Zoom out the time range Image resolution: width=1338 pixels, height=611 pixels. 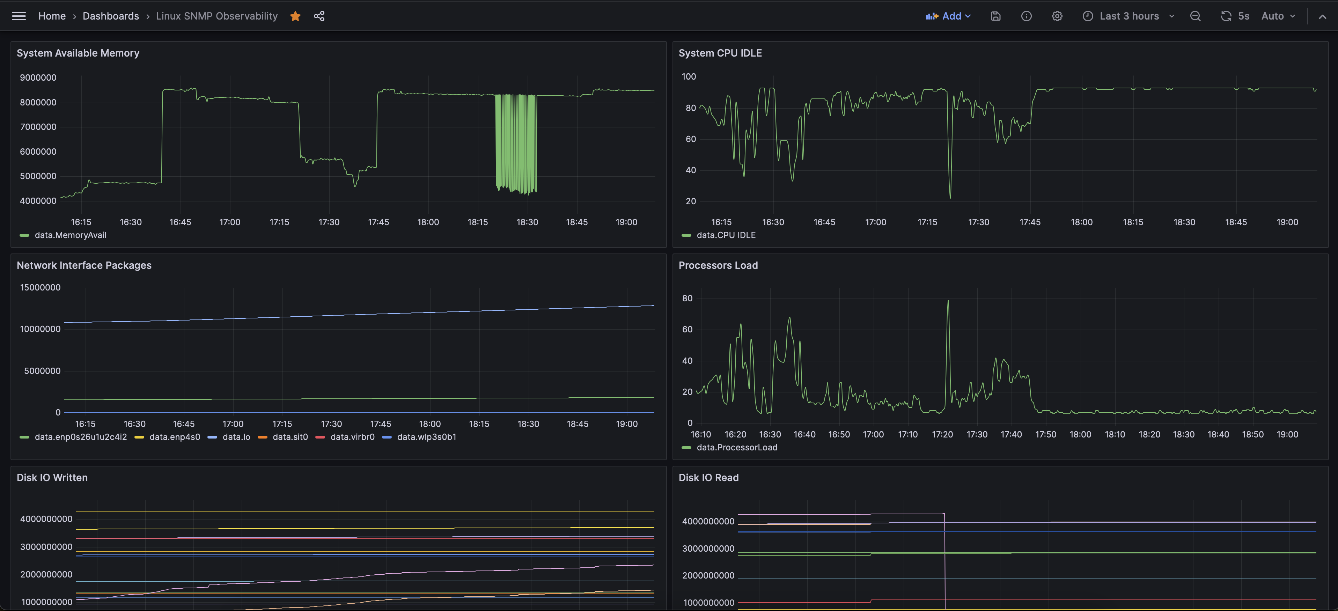tap(1194, 16)
